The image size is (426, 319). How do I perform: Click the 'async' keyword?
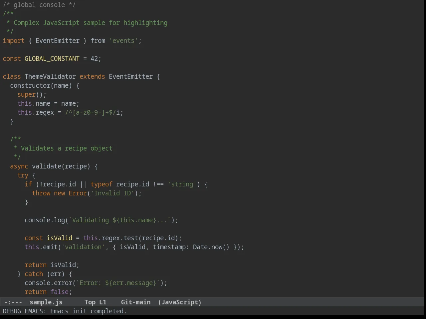click(19, 166)
